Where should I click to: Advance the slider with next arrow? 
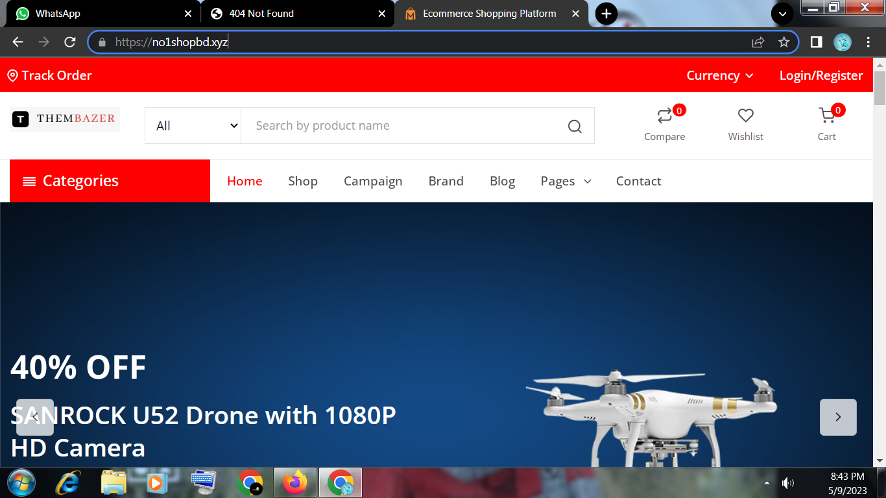[x=837, y=417]
